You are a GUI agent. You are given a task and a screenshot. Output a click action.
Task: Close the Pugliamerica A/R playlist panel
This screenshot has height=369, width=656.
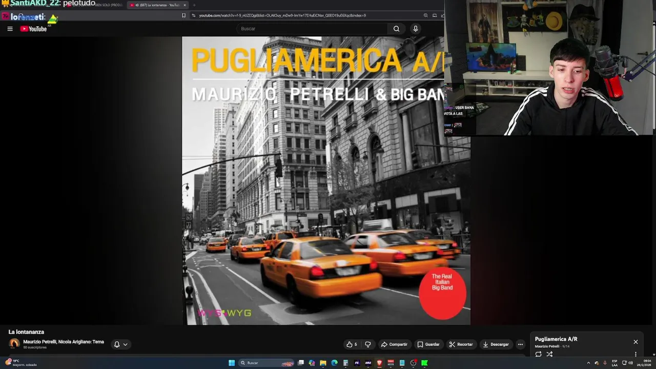tap(635, 342)
